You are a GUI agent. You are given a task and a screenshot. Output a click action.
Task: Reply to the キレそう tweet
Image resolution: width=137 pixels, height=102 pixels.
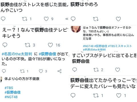(5, 45)
